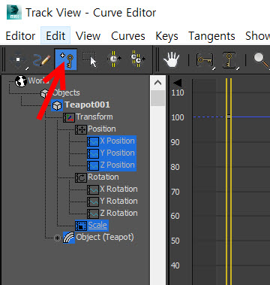Select the Position track label

click(x=102, y=129)
